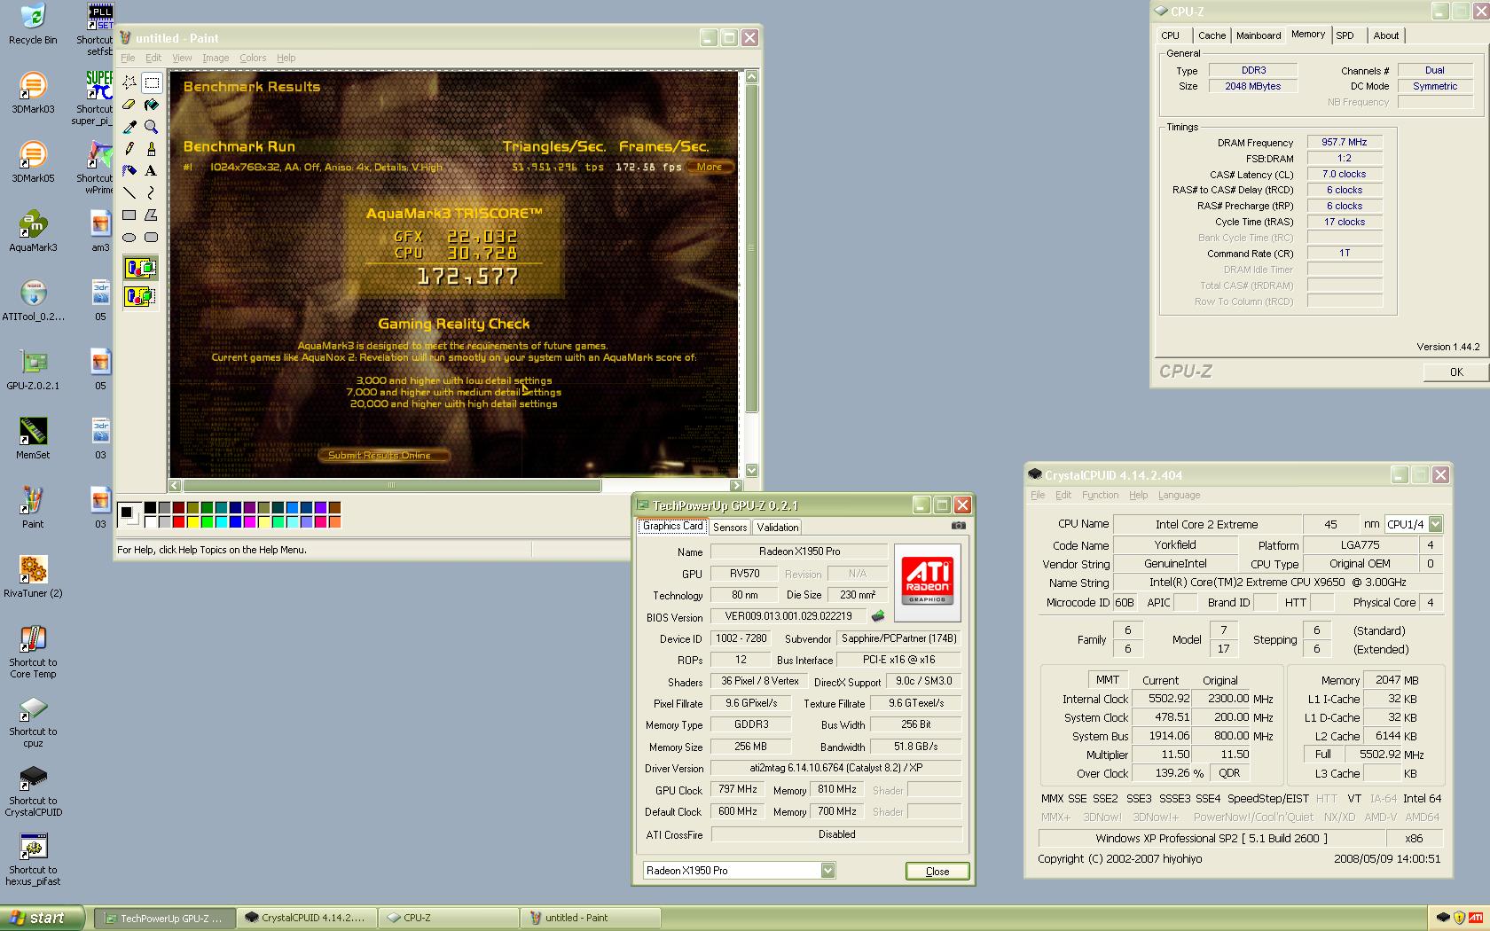Activate the Magnifier tool in Paint
Image resolution: width=1490 pixels, height=931 pixels.
pyautogui.click(x=152, y=127)
